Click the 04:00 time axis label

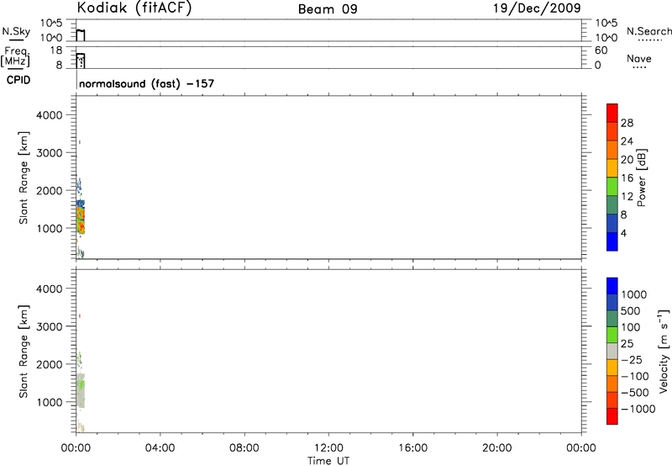[160, 448]
